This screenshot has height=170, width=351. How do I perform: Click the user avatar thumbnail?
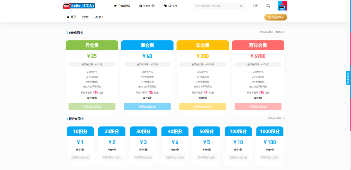coord(282,6)
